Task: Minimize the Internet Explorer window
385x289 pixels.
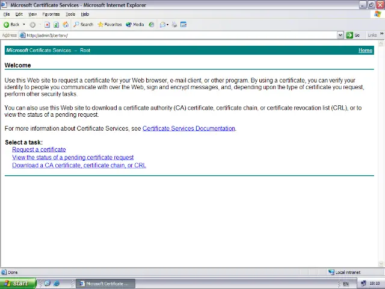Action: tap(363, 5)
